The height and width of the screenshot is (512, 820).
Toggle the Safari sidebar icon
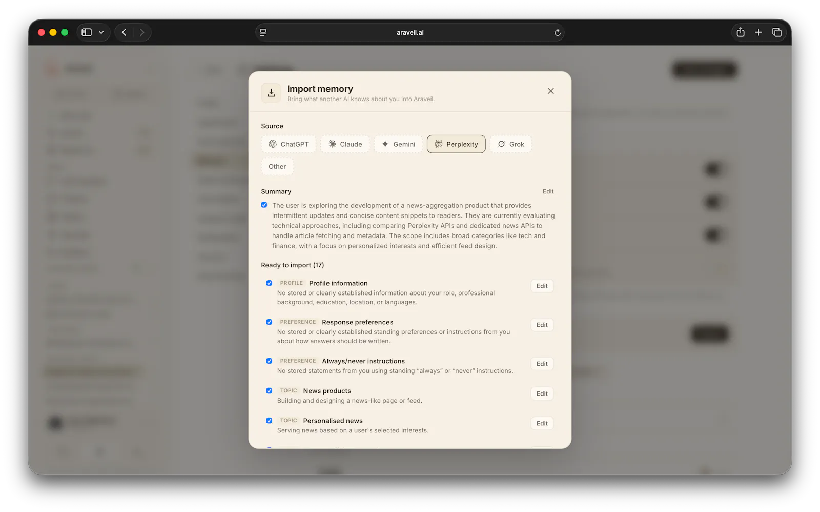click(87, 32)
